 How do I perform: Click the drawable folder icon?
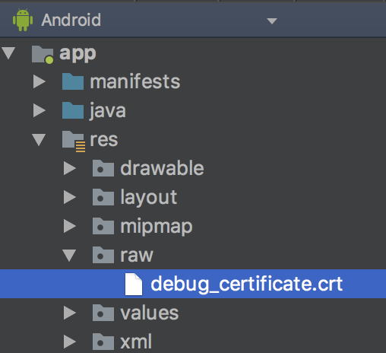pos(103,168)
